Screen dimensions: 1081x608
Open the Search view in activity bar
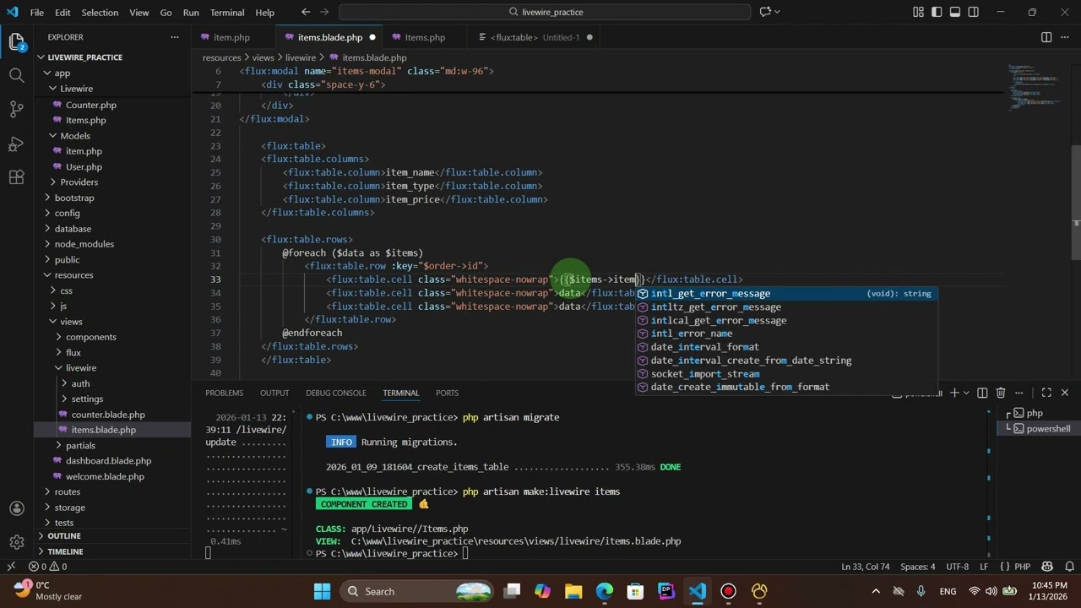[16, 75]
